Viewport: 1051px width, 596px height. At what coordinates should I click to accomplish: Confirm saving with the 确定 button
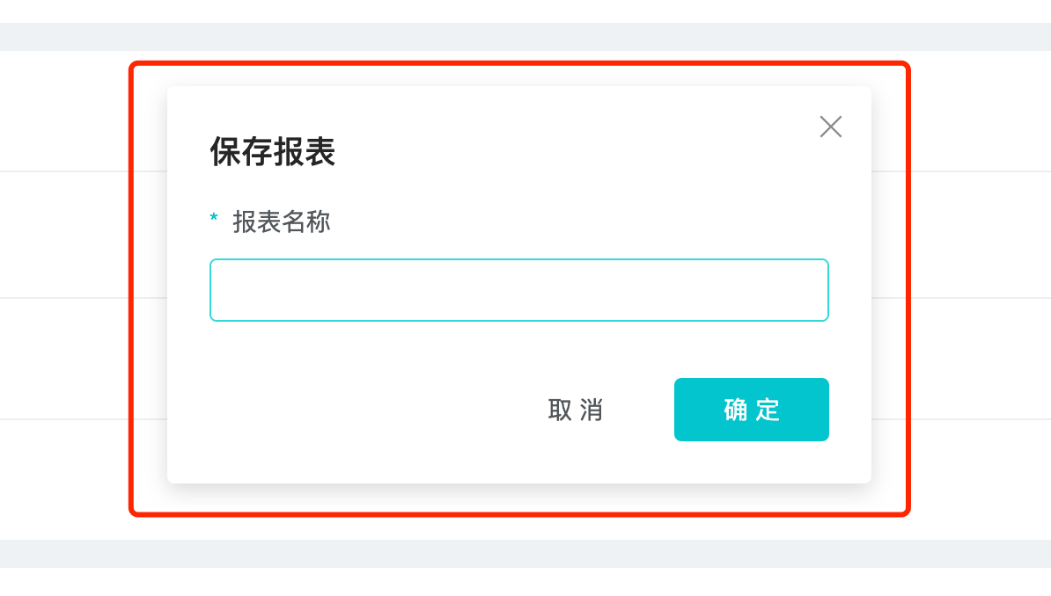coord(751,410)
